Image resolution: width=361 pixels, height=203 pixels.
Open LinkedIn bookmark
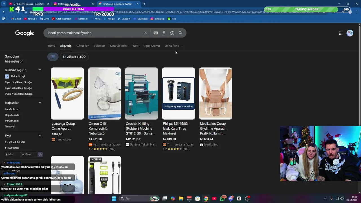(124, 19)
